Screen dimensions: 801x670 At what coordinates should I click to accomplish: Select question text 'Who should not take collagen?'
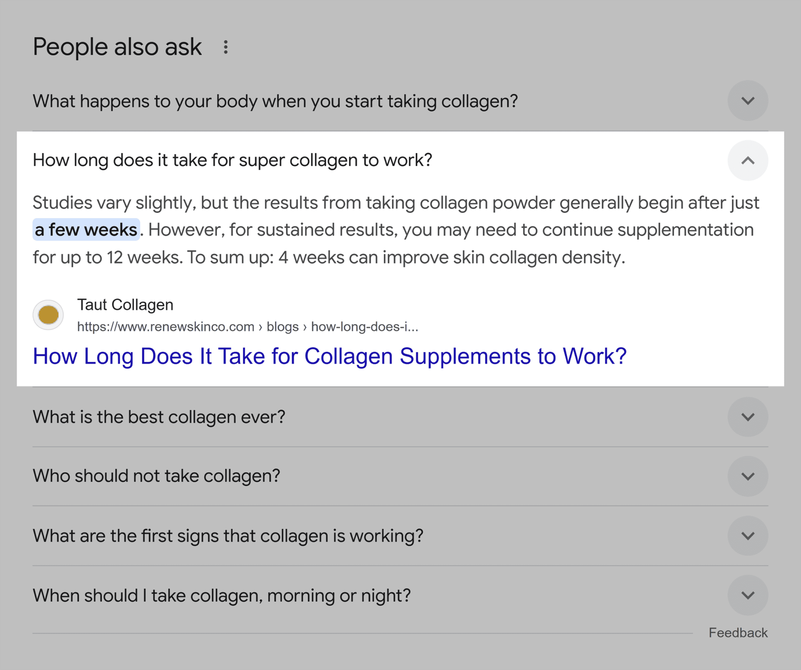[156, 476]
